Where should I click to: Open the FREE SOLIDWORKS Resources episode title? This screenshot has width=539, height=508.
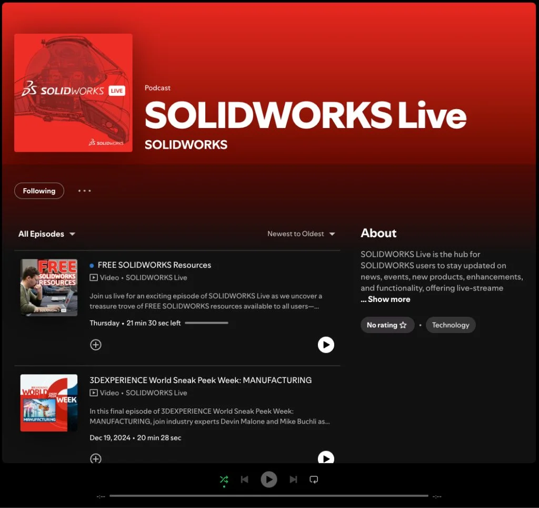tap(154, 265)
